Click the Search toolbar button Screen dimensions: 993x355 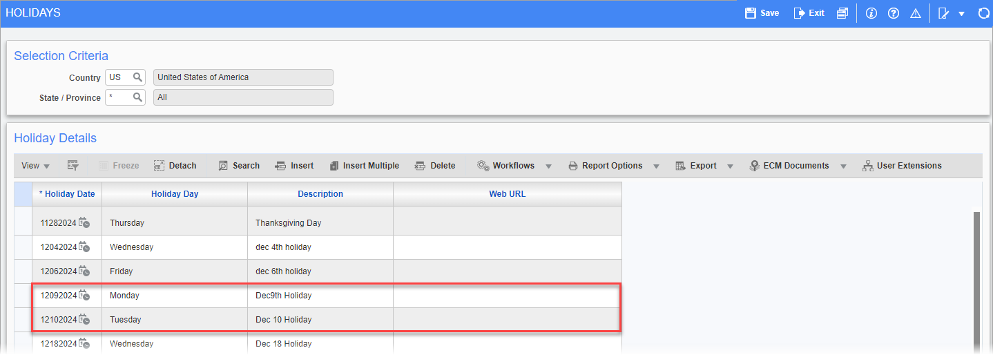239,166
